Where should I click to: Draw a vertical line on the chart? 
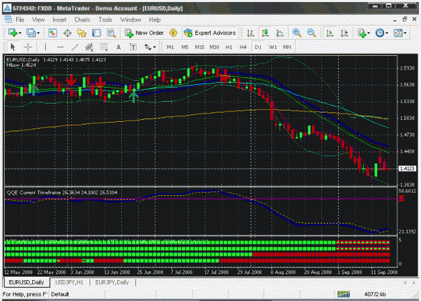[x=45, y=47]
